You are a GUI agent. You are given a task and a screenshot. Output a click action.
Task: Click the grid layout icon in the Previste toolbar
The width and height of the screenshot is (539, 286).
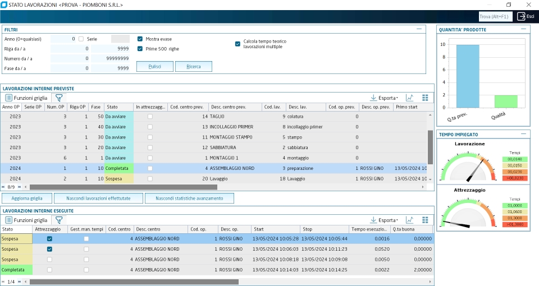pyautogui.click(x=425, y=98)
